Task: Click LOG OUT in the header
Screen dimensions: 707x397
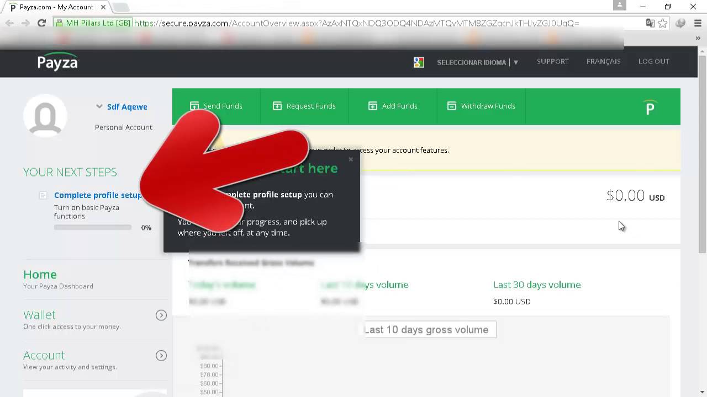Action: point(653,61)
